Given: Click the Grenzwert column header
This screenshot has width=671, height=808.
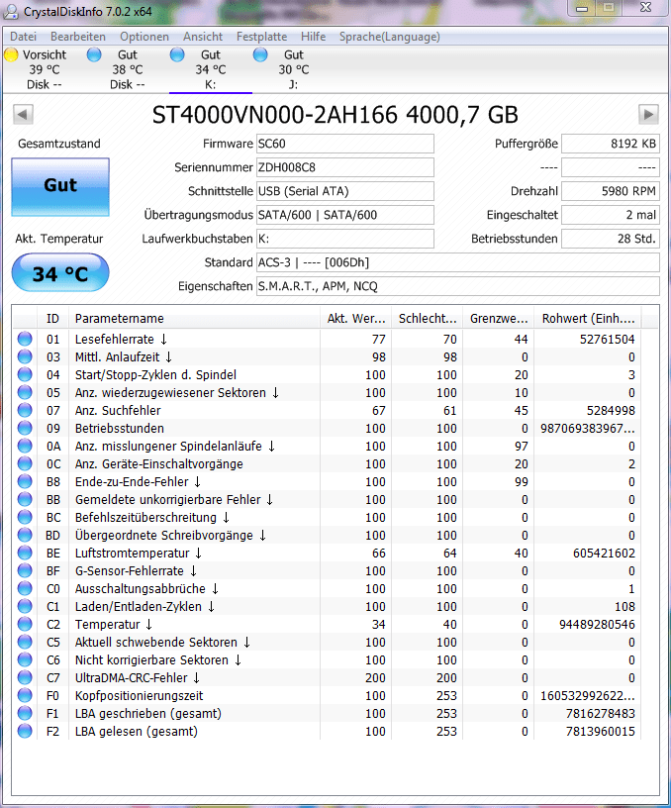Looking at the screenshot, I should [x=499, y=319].
